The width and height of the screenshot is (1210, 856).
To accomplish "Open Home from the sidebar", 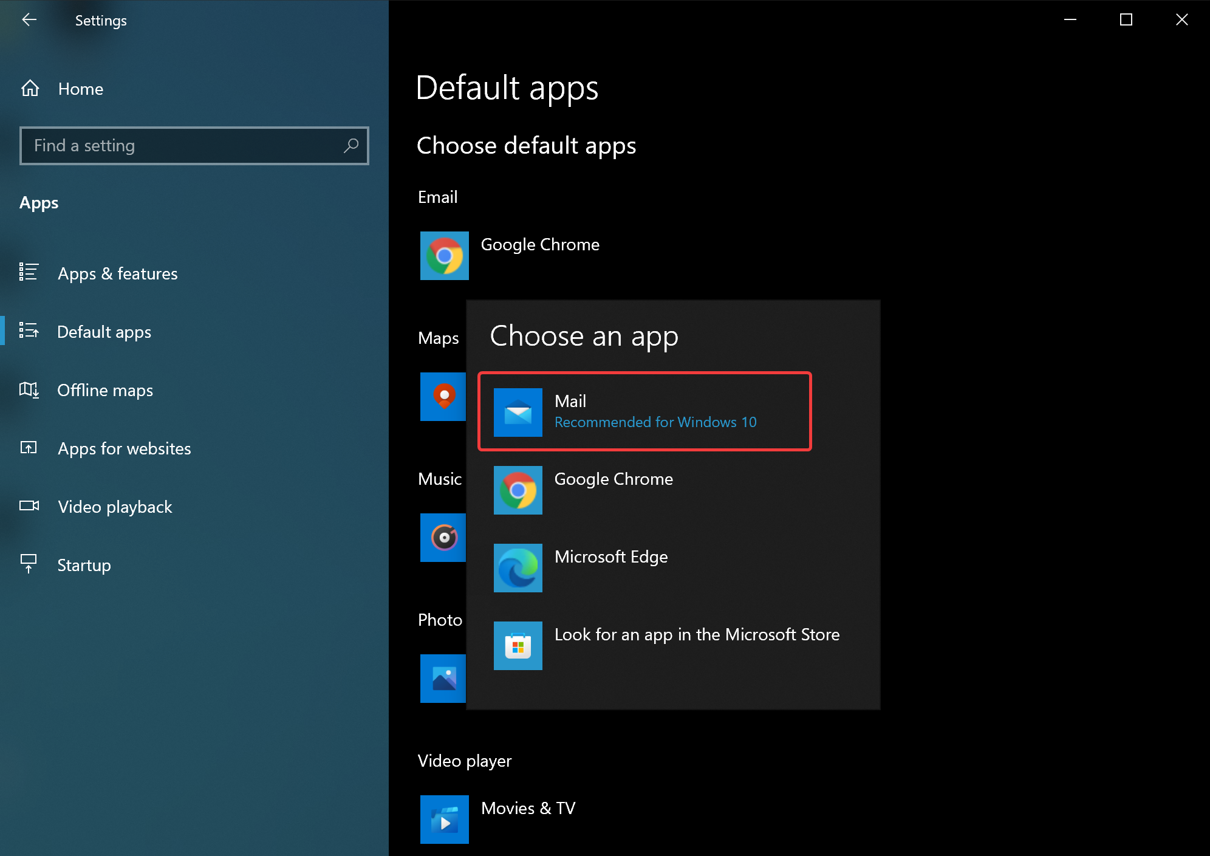I will click(194, 89).
